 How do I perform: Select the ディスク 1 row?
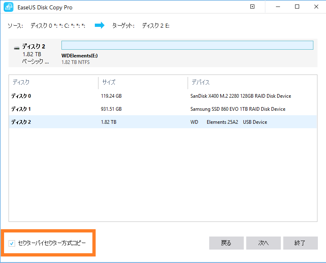point(163,109)
